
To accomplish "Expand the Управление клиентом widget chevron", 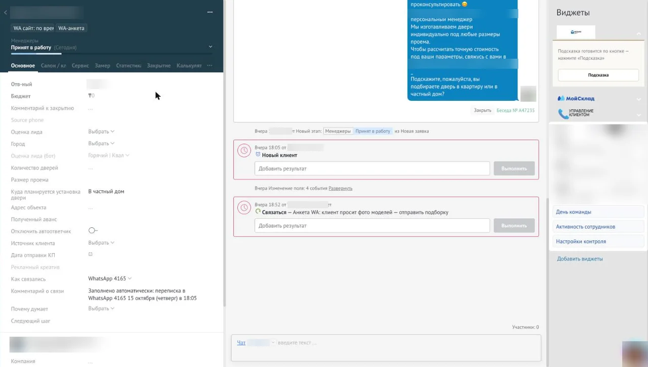I will [x=639, y=115].
